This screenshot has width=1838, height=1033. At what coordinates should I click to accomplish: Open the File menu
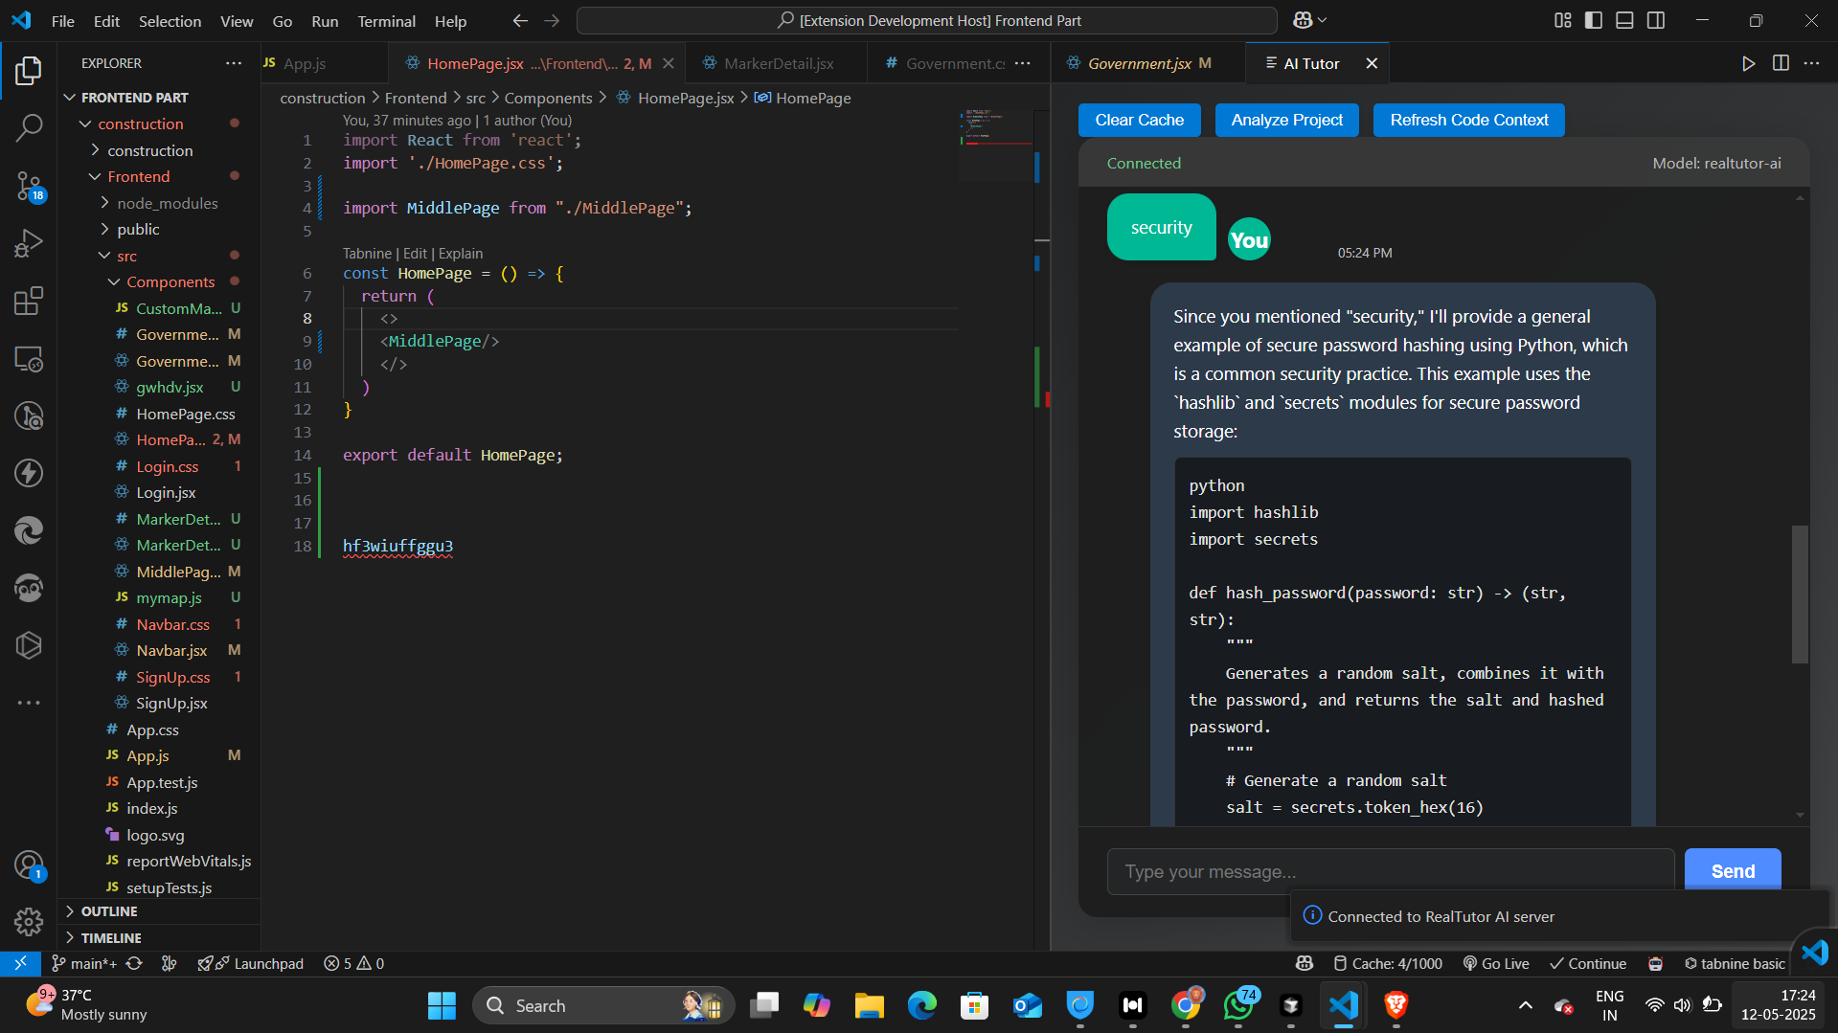tap(63, 21)
